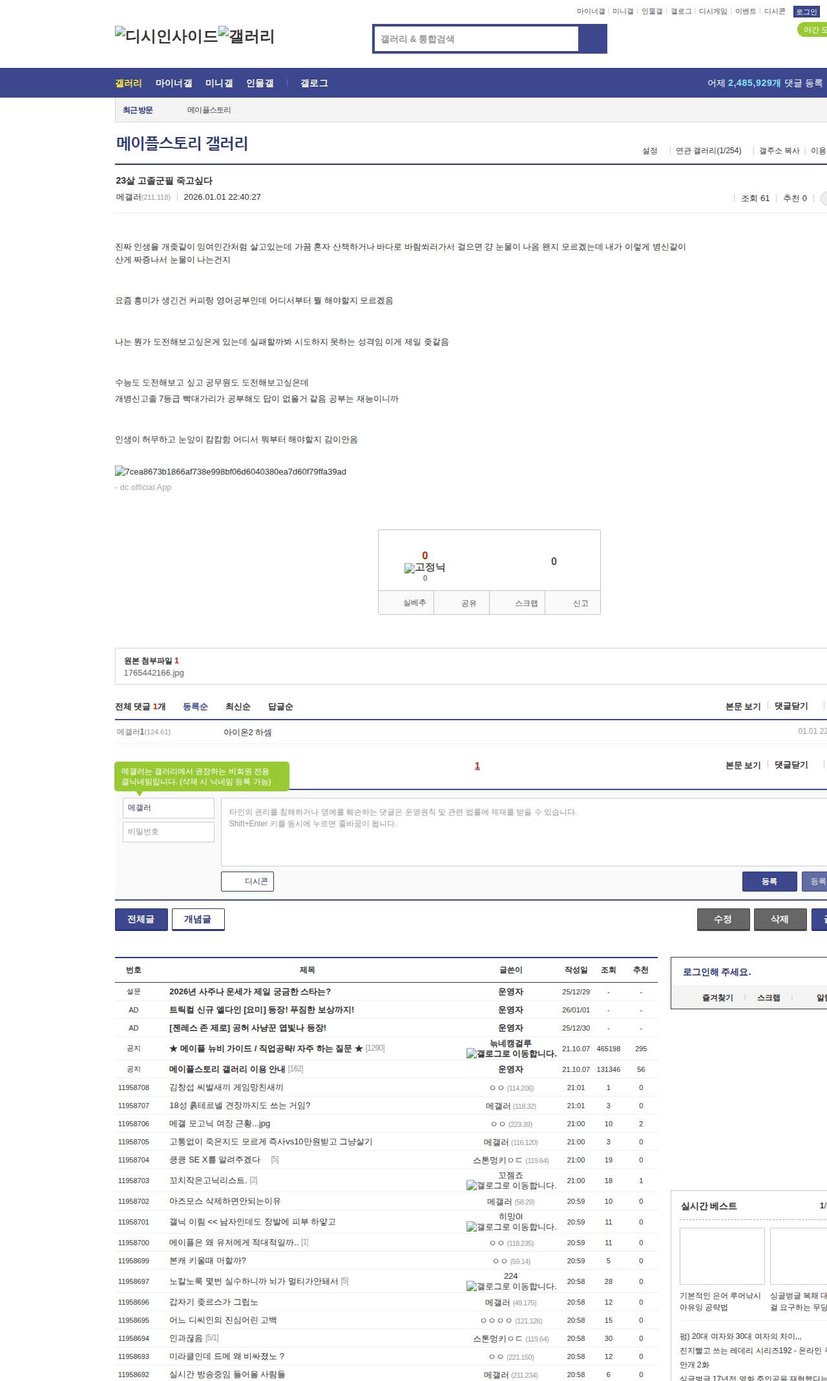Click comment author 메갤러1(124.61)
Image resolution: width=827 pixels, height=1381 pixels.
143,732
